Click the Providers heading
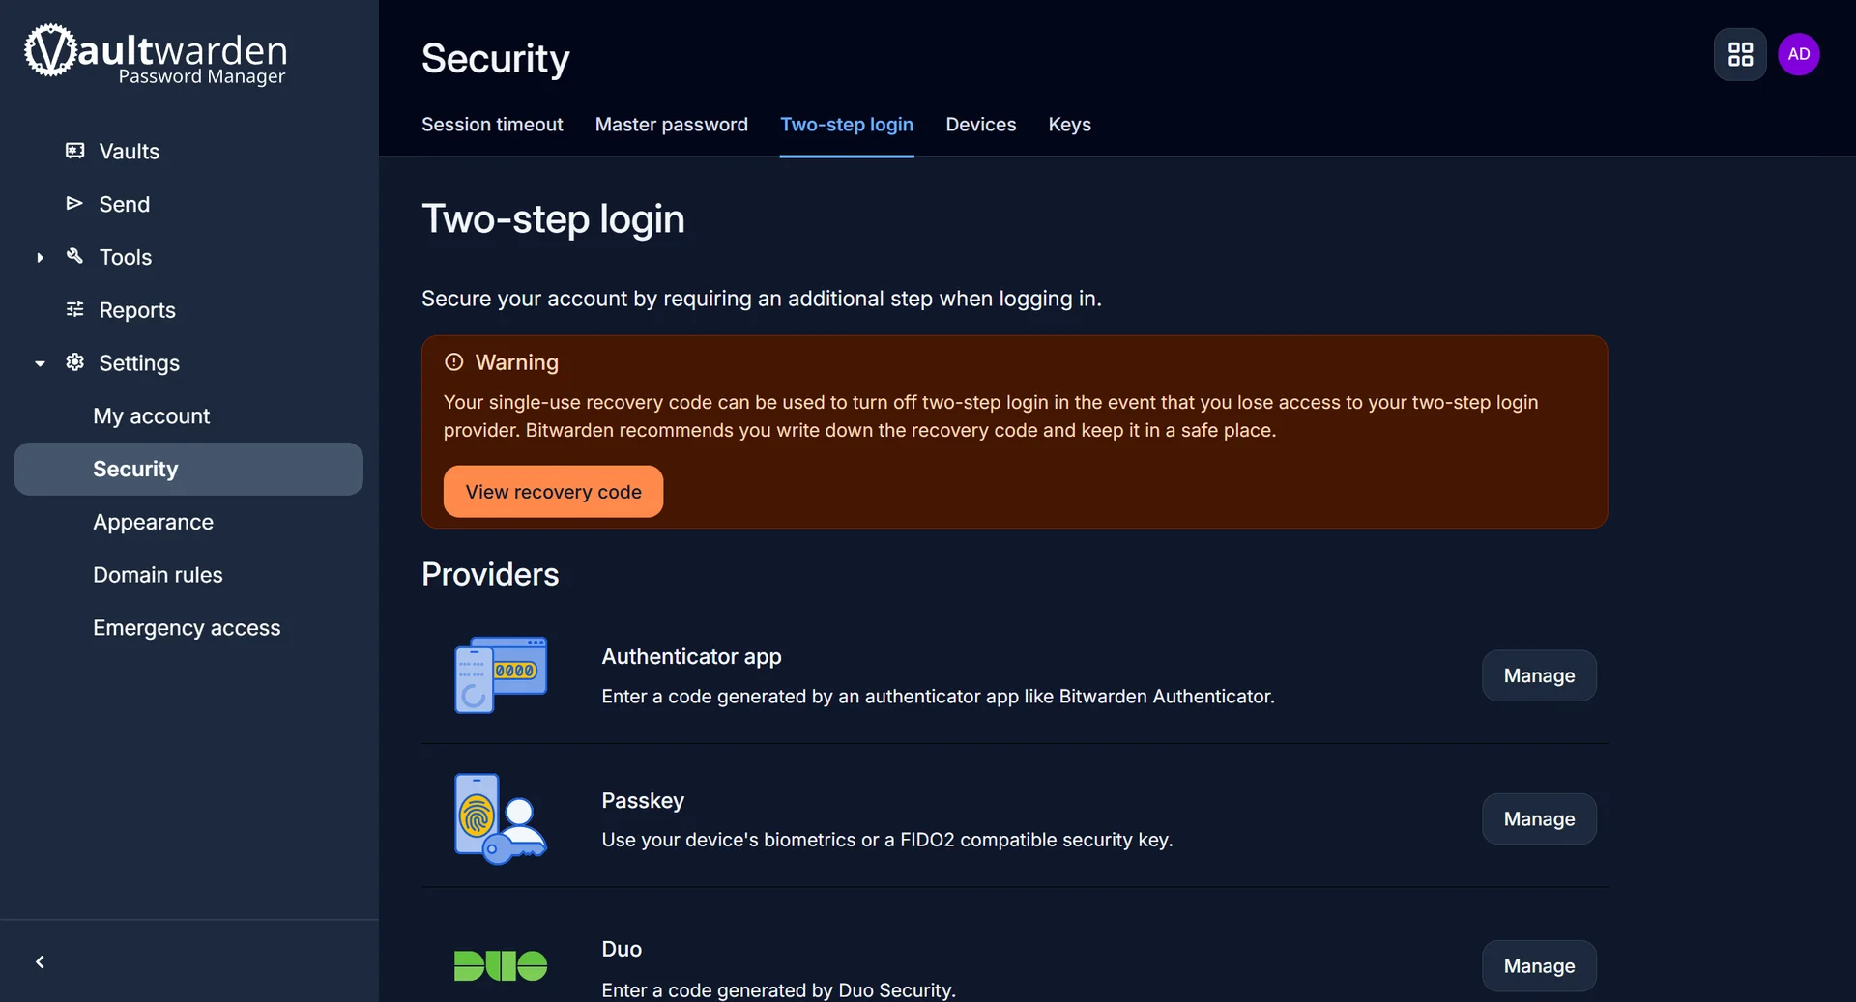Viewport: 1856px width, 1002px height. tap(490, 574)
